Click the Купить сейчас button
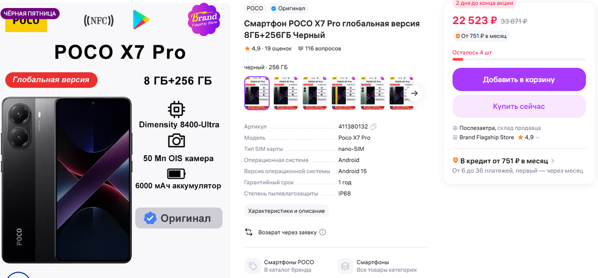This screenshot has height=278, width=598. click(x=519, y=106)
